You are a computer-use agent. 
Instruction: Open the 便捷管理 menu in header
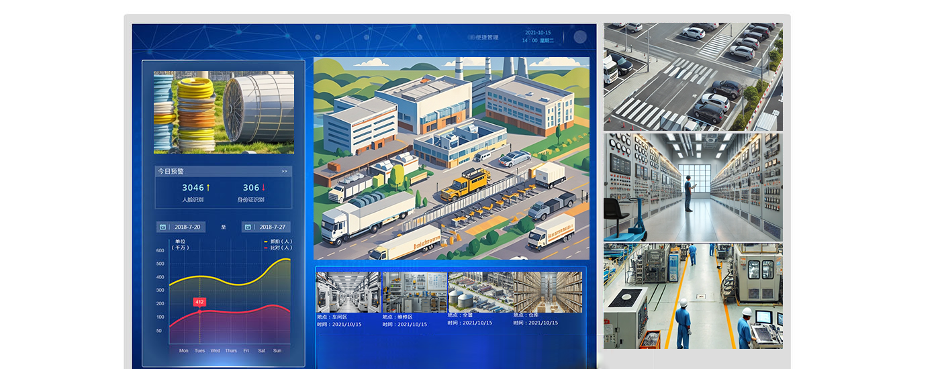click(487, 38)
